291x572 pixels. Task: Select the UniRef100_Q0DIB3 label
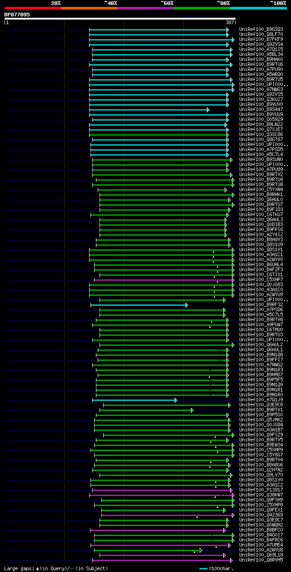pos(261,224)
